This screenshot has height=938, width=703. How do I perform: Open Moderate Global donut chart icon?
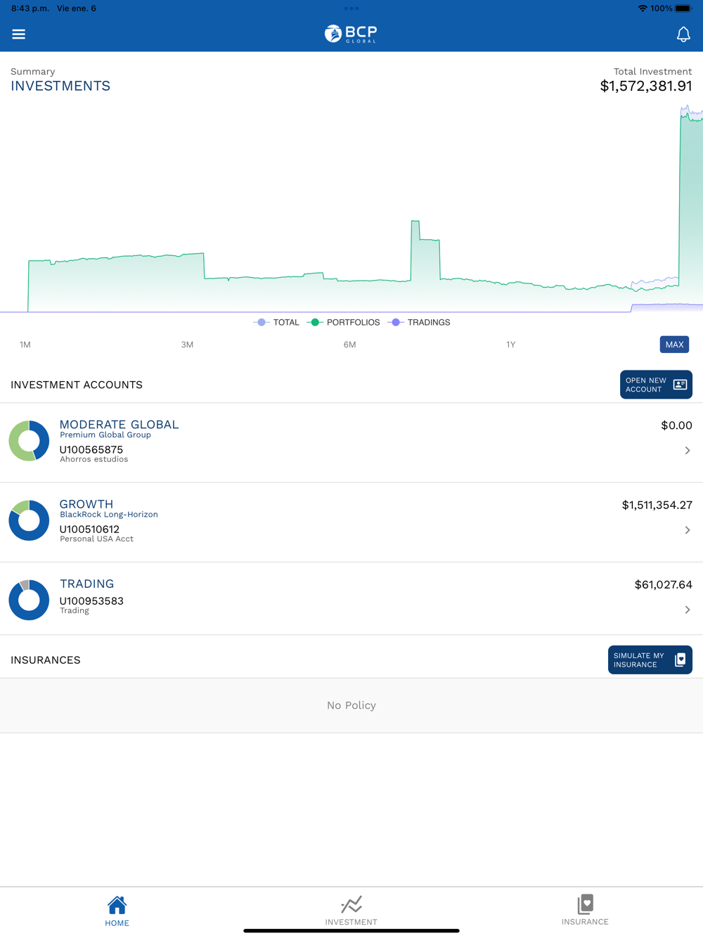(29, 441)
